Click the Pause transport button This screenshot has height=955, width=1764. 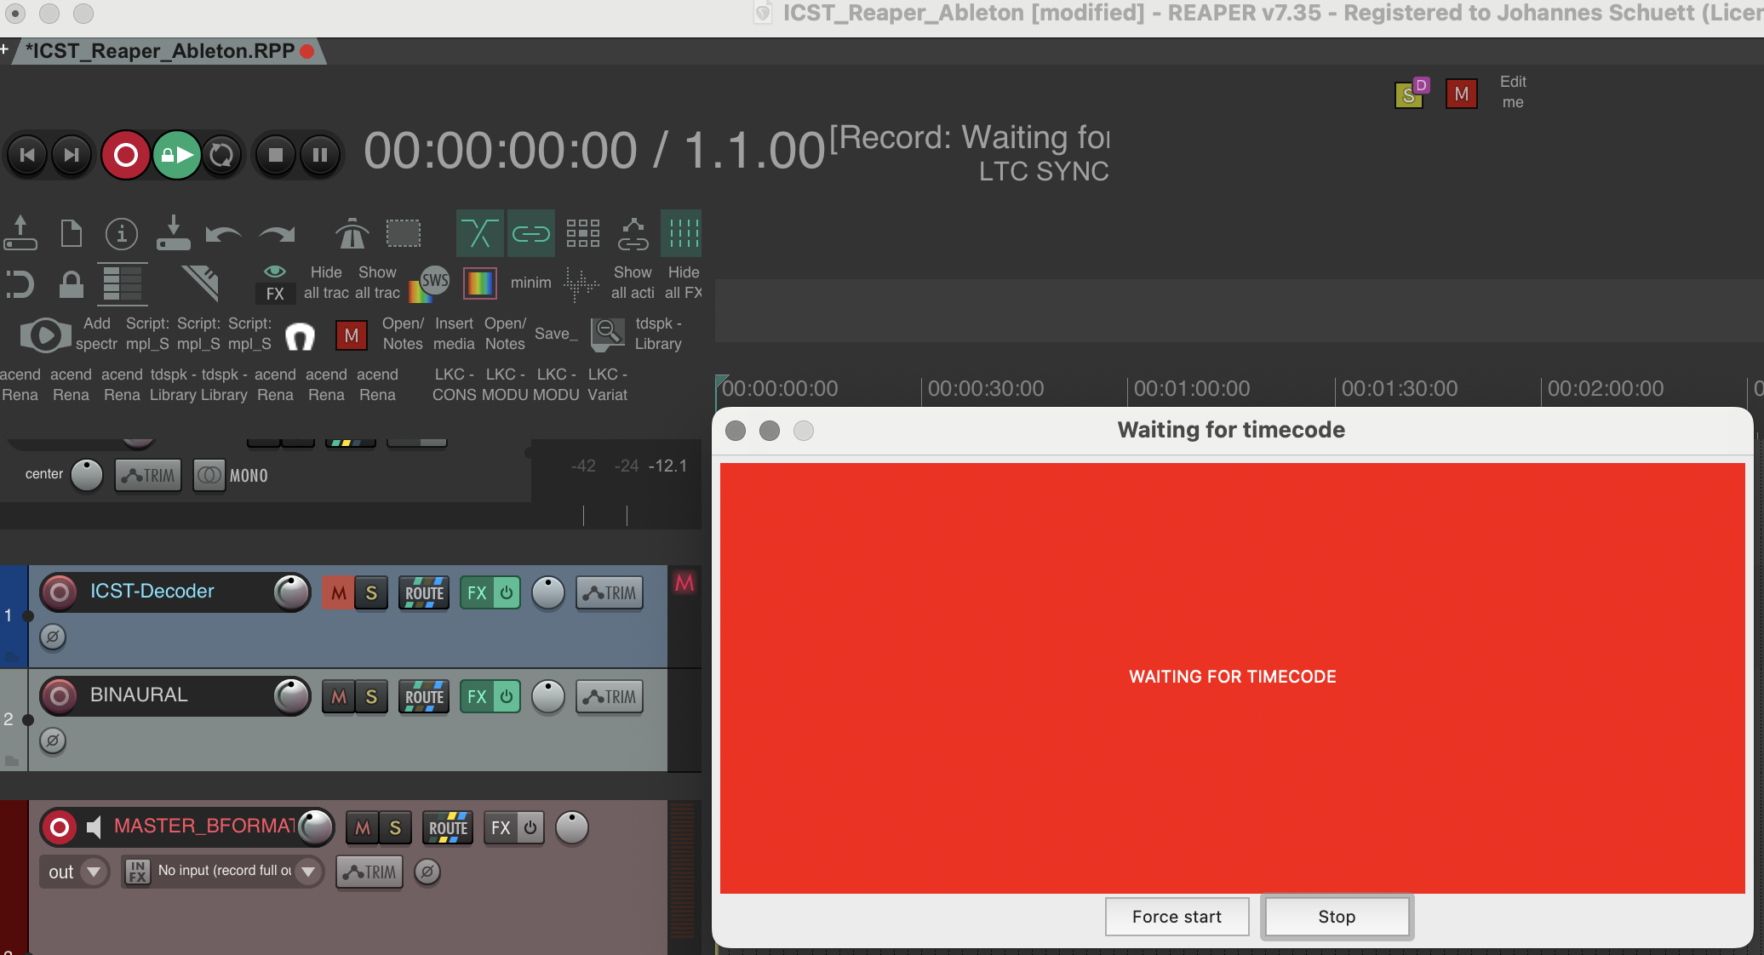coord(320,155)
